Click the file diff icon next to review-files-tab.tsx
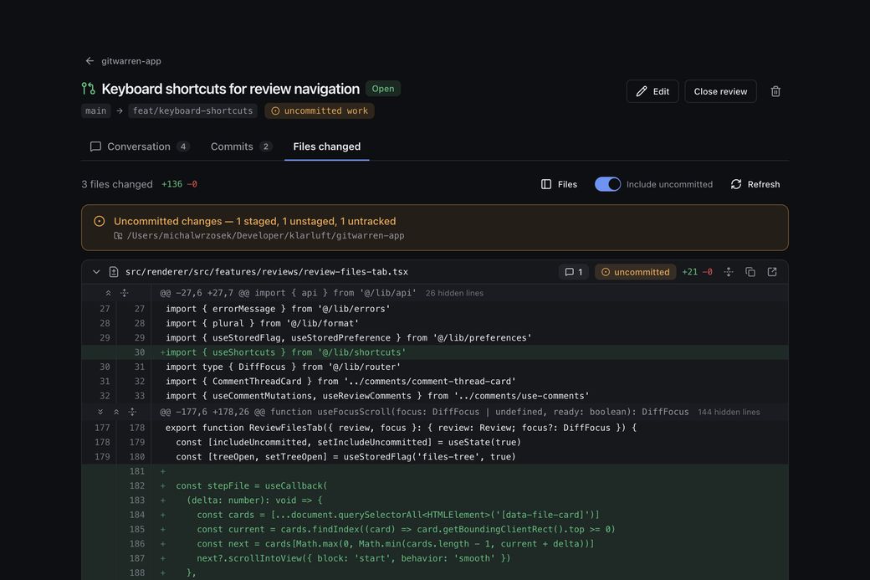Viewport: 870px width, 580px height. click(114, 272)
